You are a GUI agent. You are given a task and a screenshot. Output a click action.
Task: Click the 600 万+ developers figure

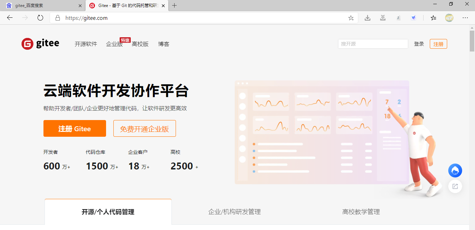(57, 166)
